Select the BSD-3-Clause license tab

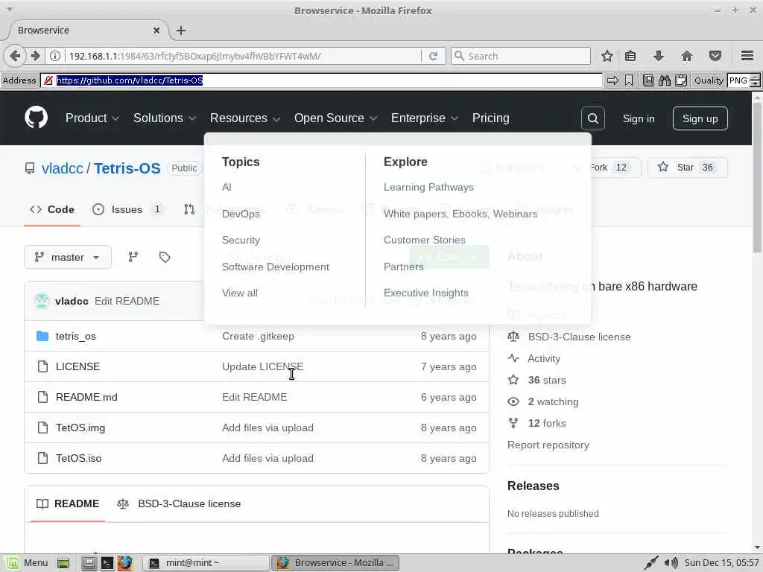point(179,504)
